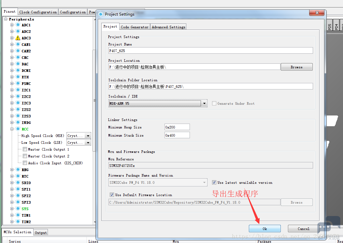Image resolution: width=343 pixels, height=243 pixels.
Task: Click the ADC3 yellow warning icon
Action: pos(18,38)
